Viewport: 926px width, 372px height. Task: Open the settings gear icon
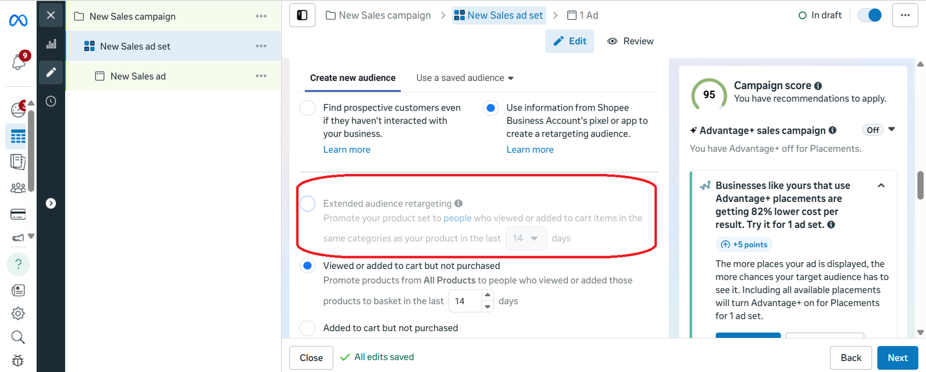click(x=18, y=314)
